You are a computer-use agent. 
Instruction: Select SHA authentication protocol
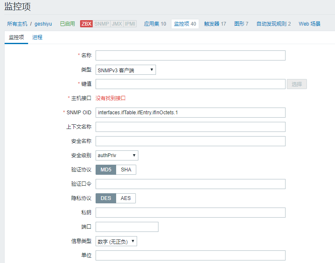click(126, 170)
